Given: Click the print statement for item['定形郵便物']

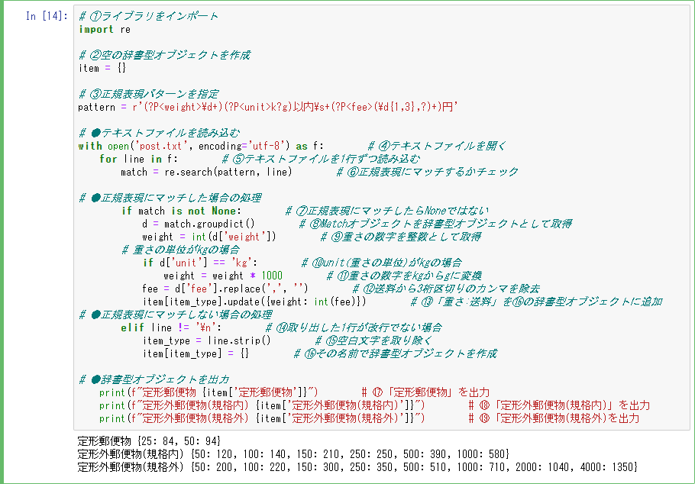Looking at the screenshot, I should coord(208,392).
